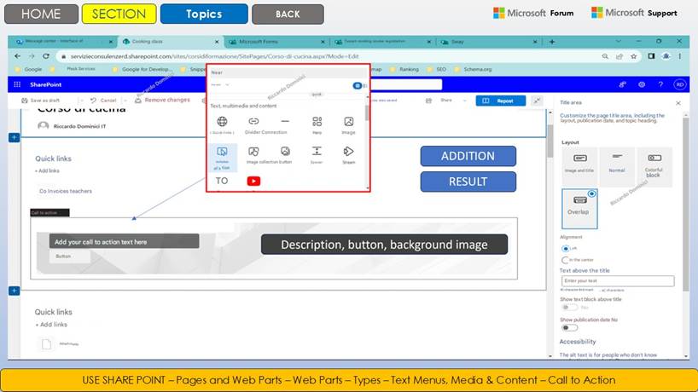Screen dimensions: 698x392
Task: Open the Ranking bookmark folder
Action: click(x=404, y=69)
